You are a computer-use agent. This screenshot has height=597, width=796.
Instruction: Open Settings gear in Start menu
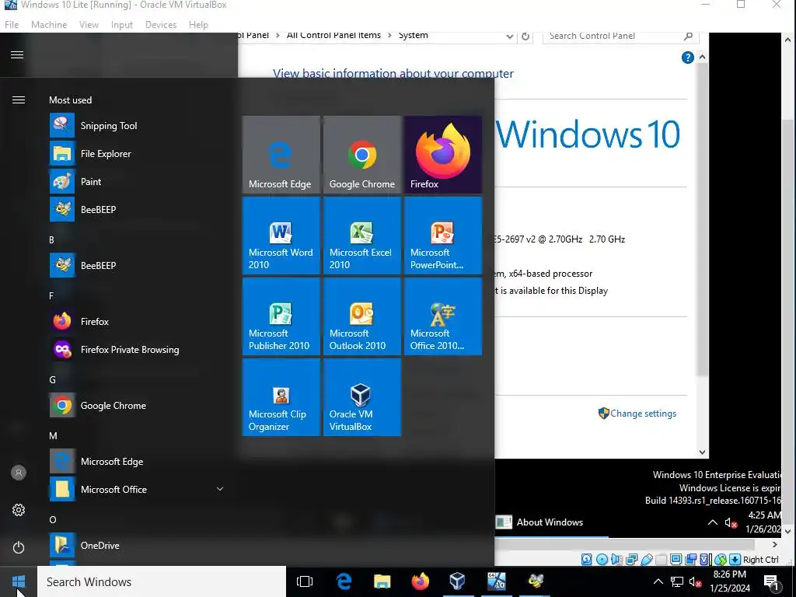click(19, 510)
